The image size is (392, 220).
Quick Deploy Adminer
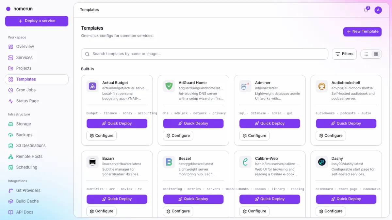pos(270,124)
